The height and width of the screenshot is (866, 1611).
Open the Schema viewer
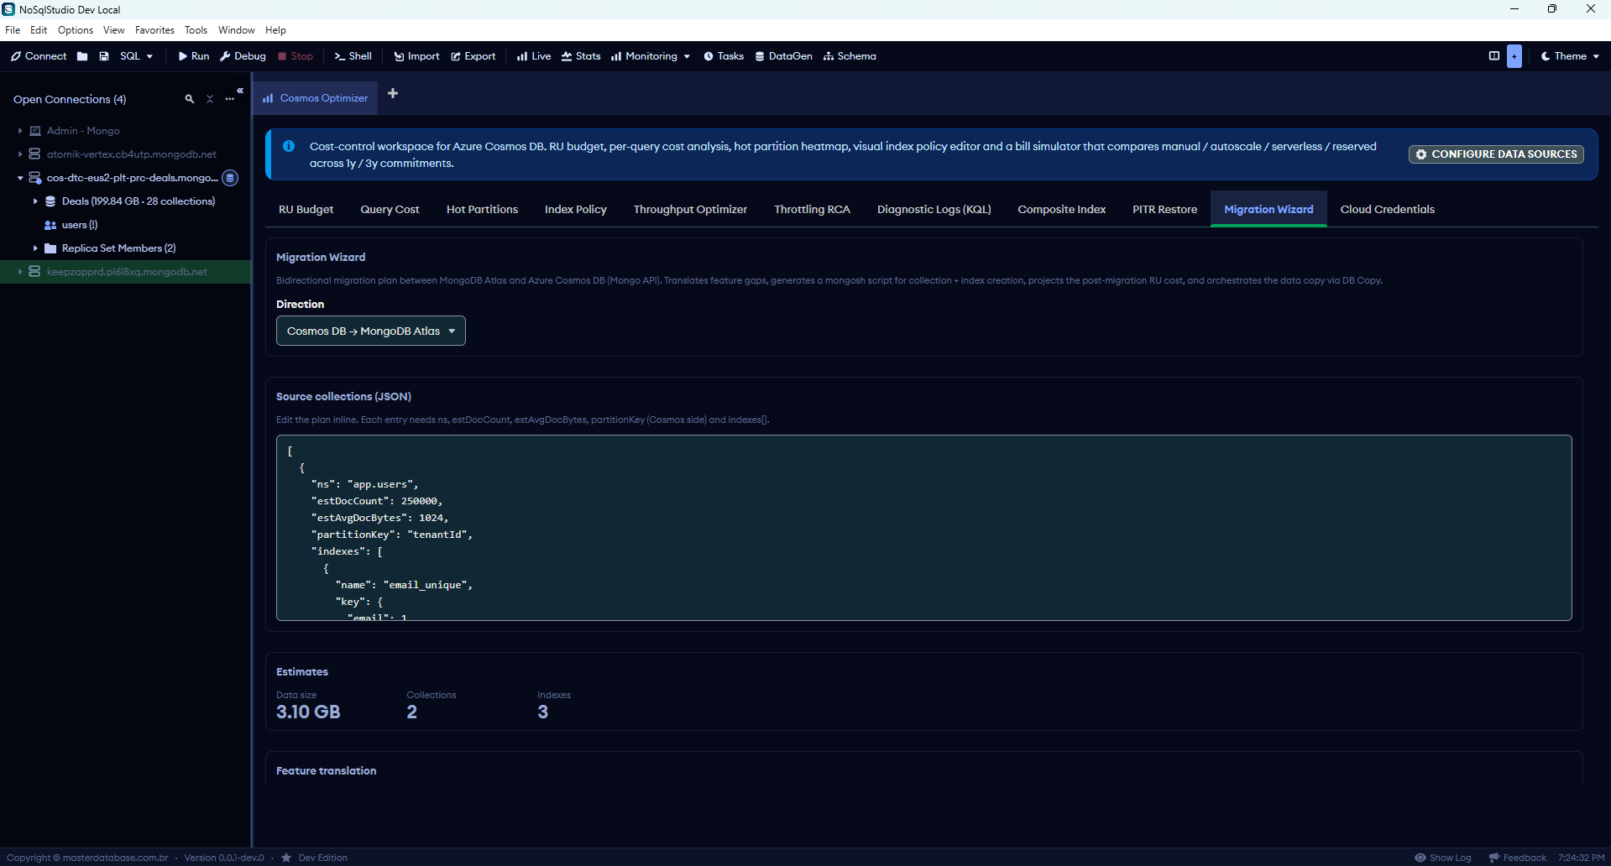tap(850, 56)
